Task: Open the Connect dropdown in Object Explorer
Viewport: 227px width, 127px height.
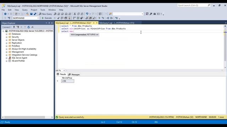Action: click(x=7, y=27)
